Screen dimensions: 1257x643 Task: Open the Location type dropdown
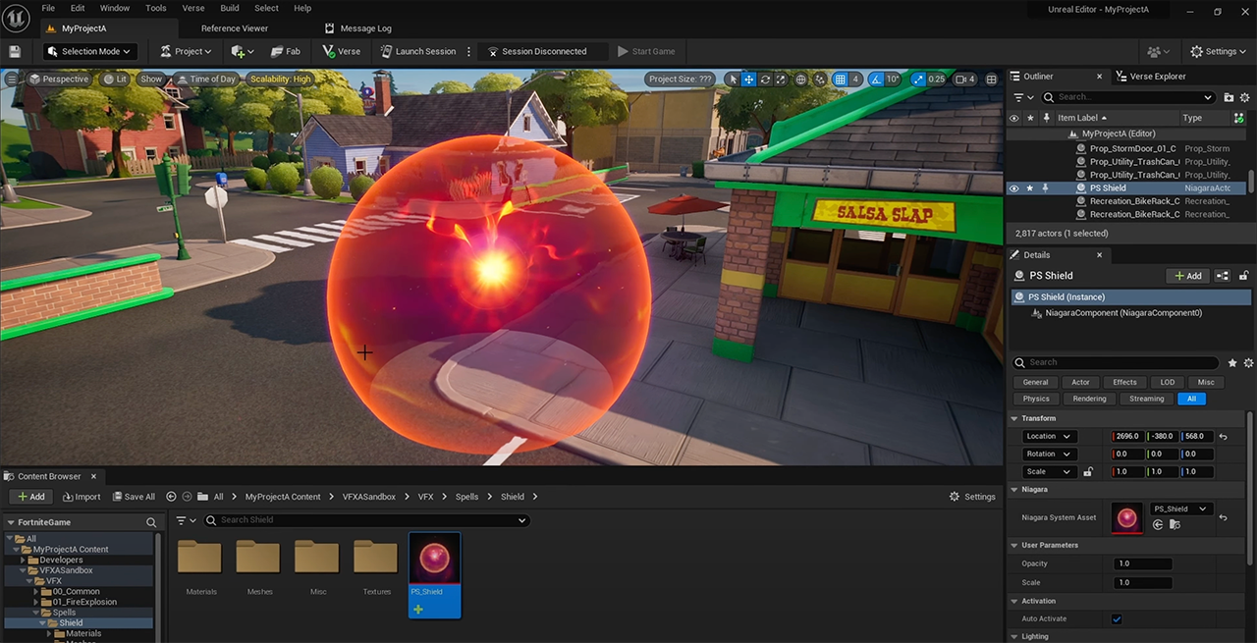pyautogui.click(x=1049, y=437)
